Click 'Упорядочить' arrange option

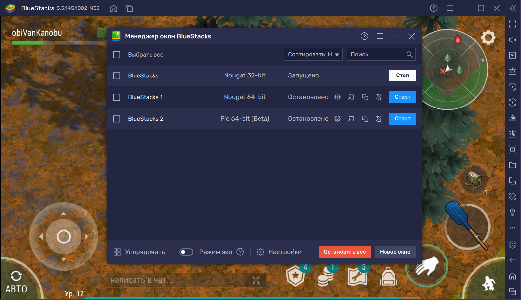[139, 252]
